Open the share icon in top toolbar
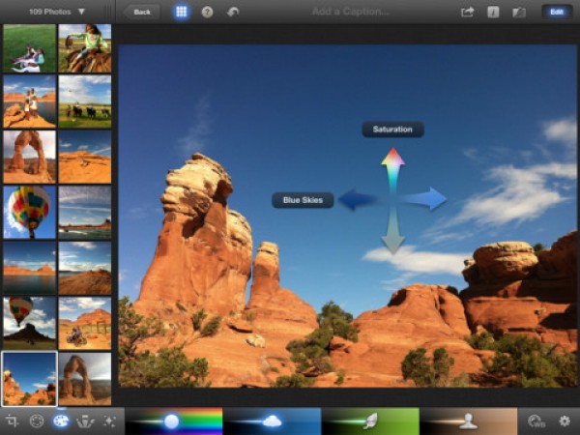Image resolution: width=580 pixels, height=435 pixels. (x=468, y=12)
